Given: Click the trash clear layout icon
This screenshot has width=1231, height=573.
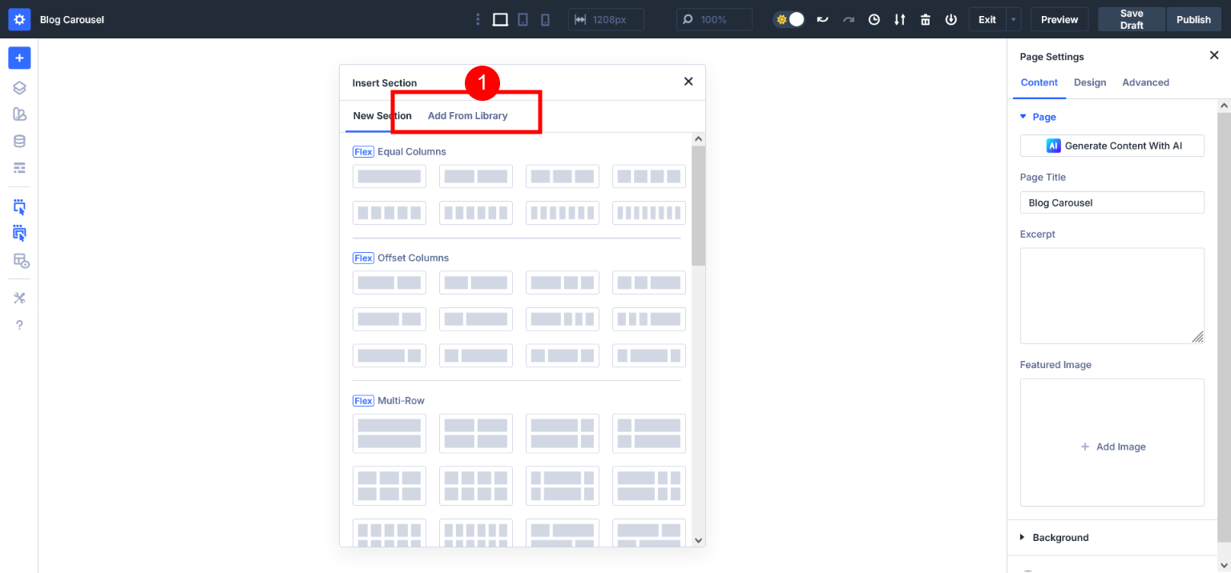Looking at the screenshot, I should pyautogui.click(x=926, y=19).
